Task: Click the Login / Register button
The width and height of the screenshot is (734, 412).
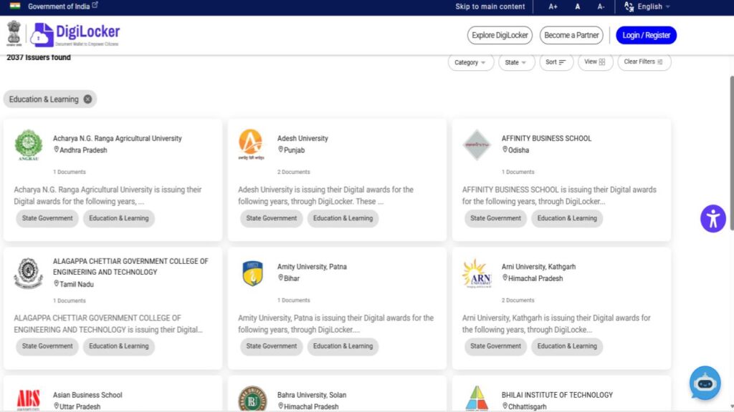Action: pos(646,35)
